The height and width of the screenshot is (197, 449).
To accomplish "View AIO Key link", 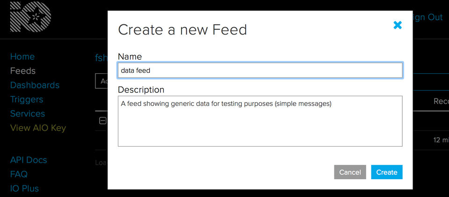I will [38, 128].
